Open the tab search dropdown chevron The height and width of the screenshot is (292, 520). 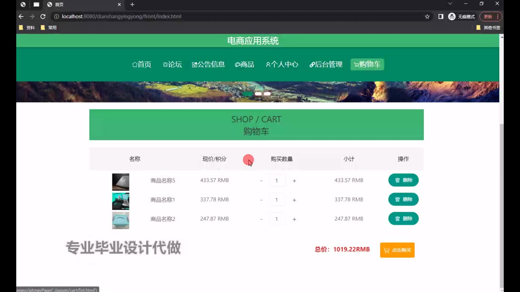click(x=450, y=4)
